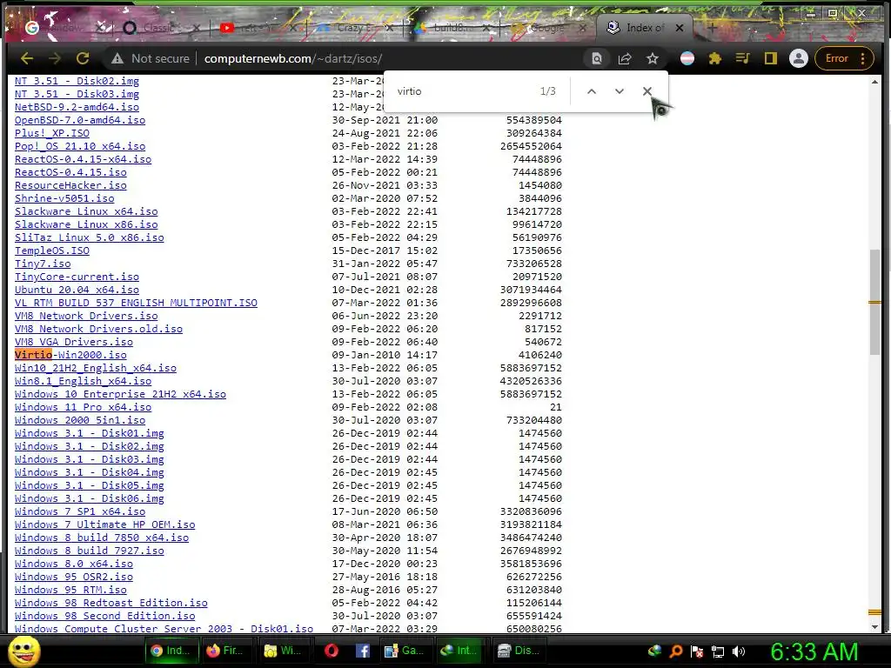
Task: Share this page via share icon
Action: (625, 58)
